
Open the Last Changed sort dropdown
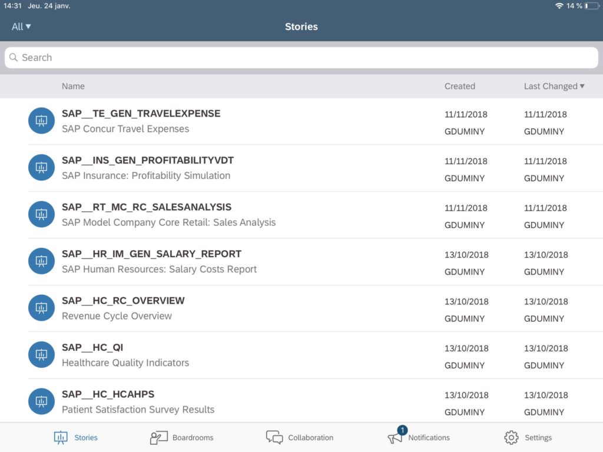tap(554, 86)
